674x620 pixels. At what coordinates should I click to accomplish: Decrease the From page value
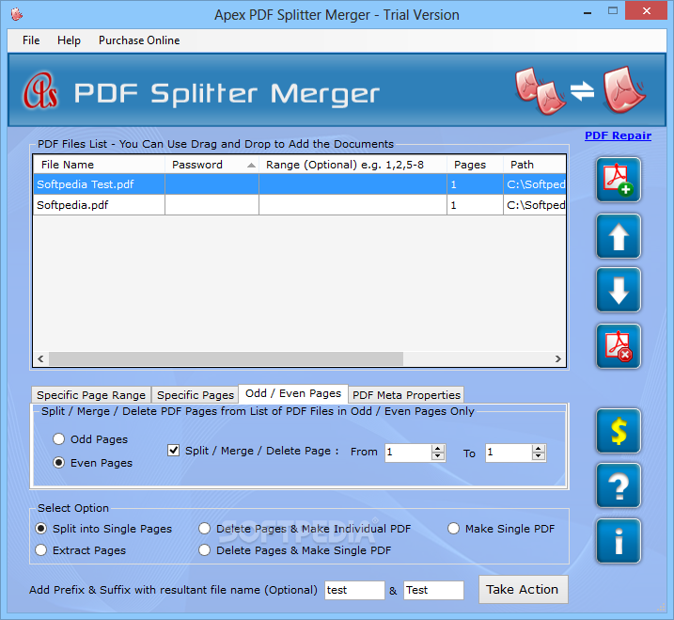[438, 456]
